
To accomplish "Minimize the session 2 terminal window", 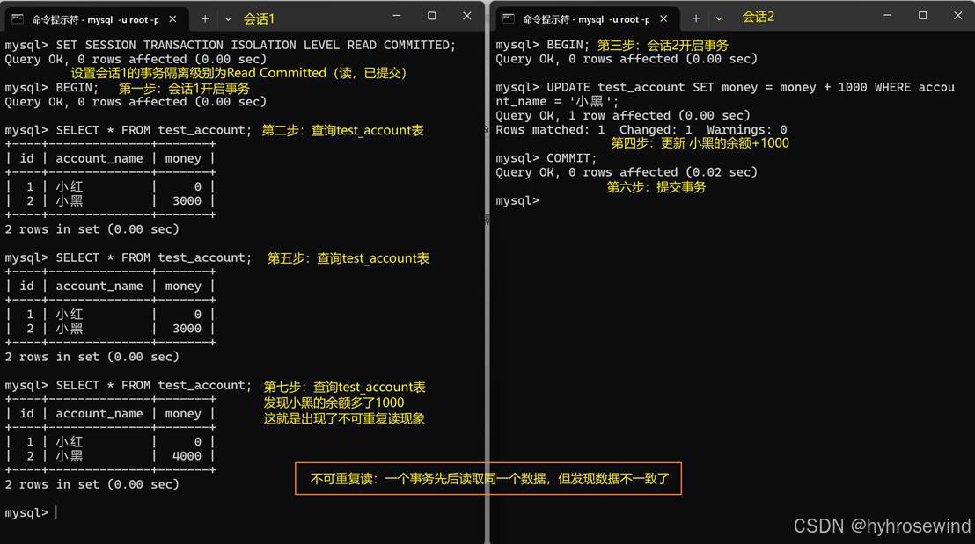I will (887, 16).
